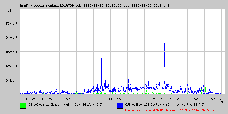
Task: Click the [h] unit label at bottom right
Action: tap(222, 101)
